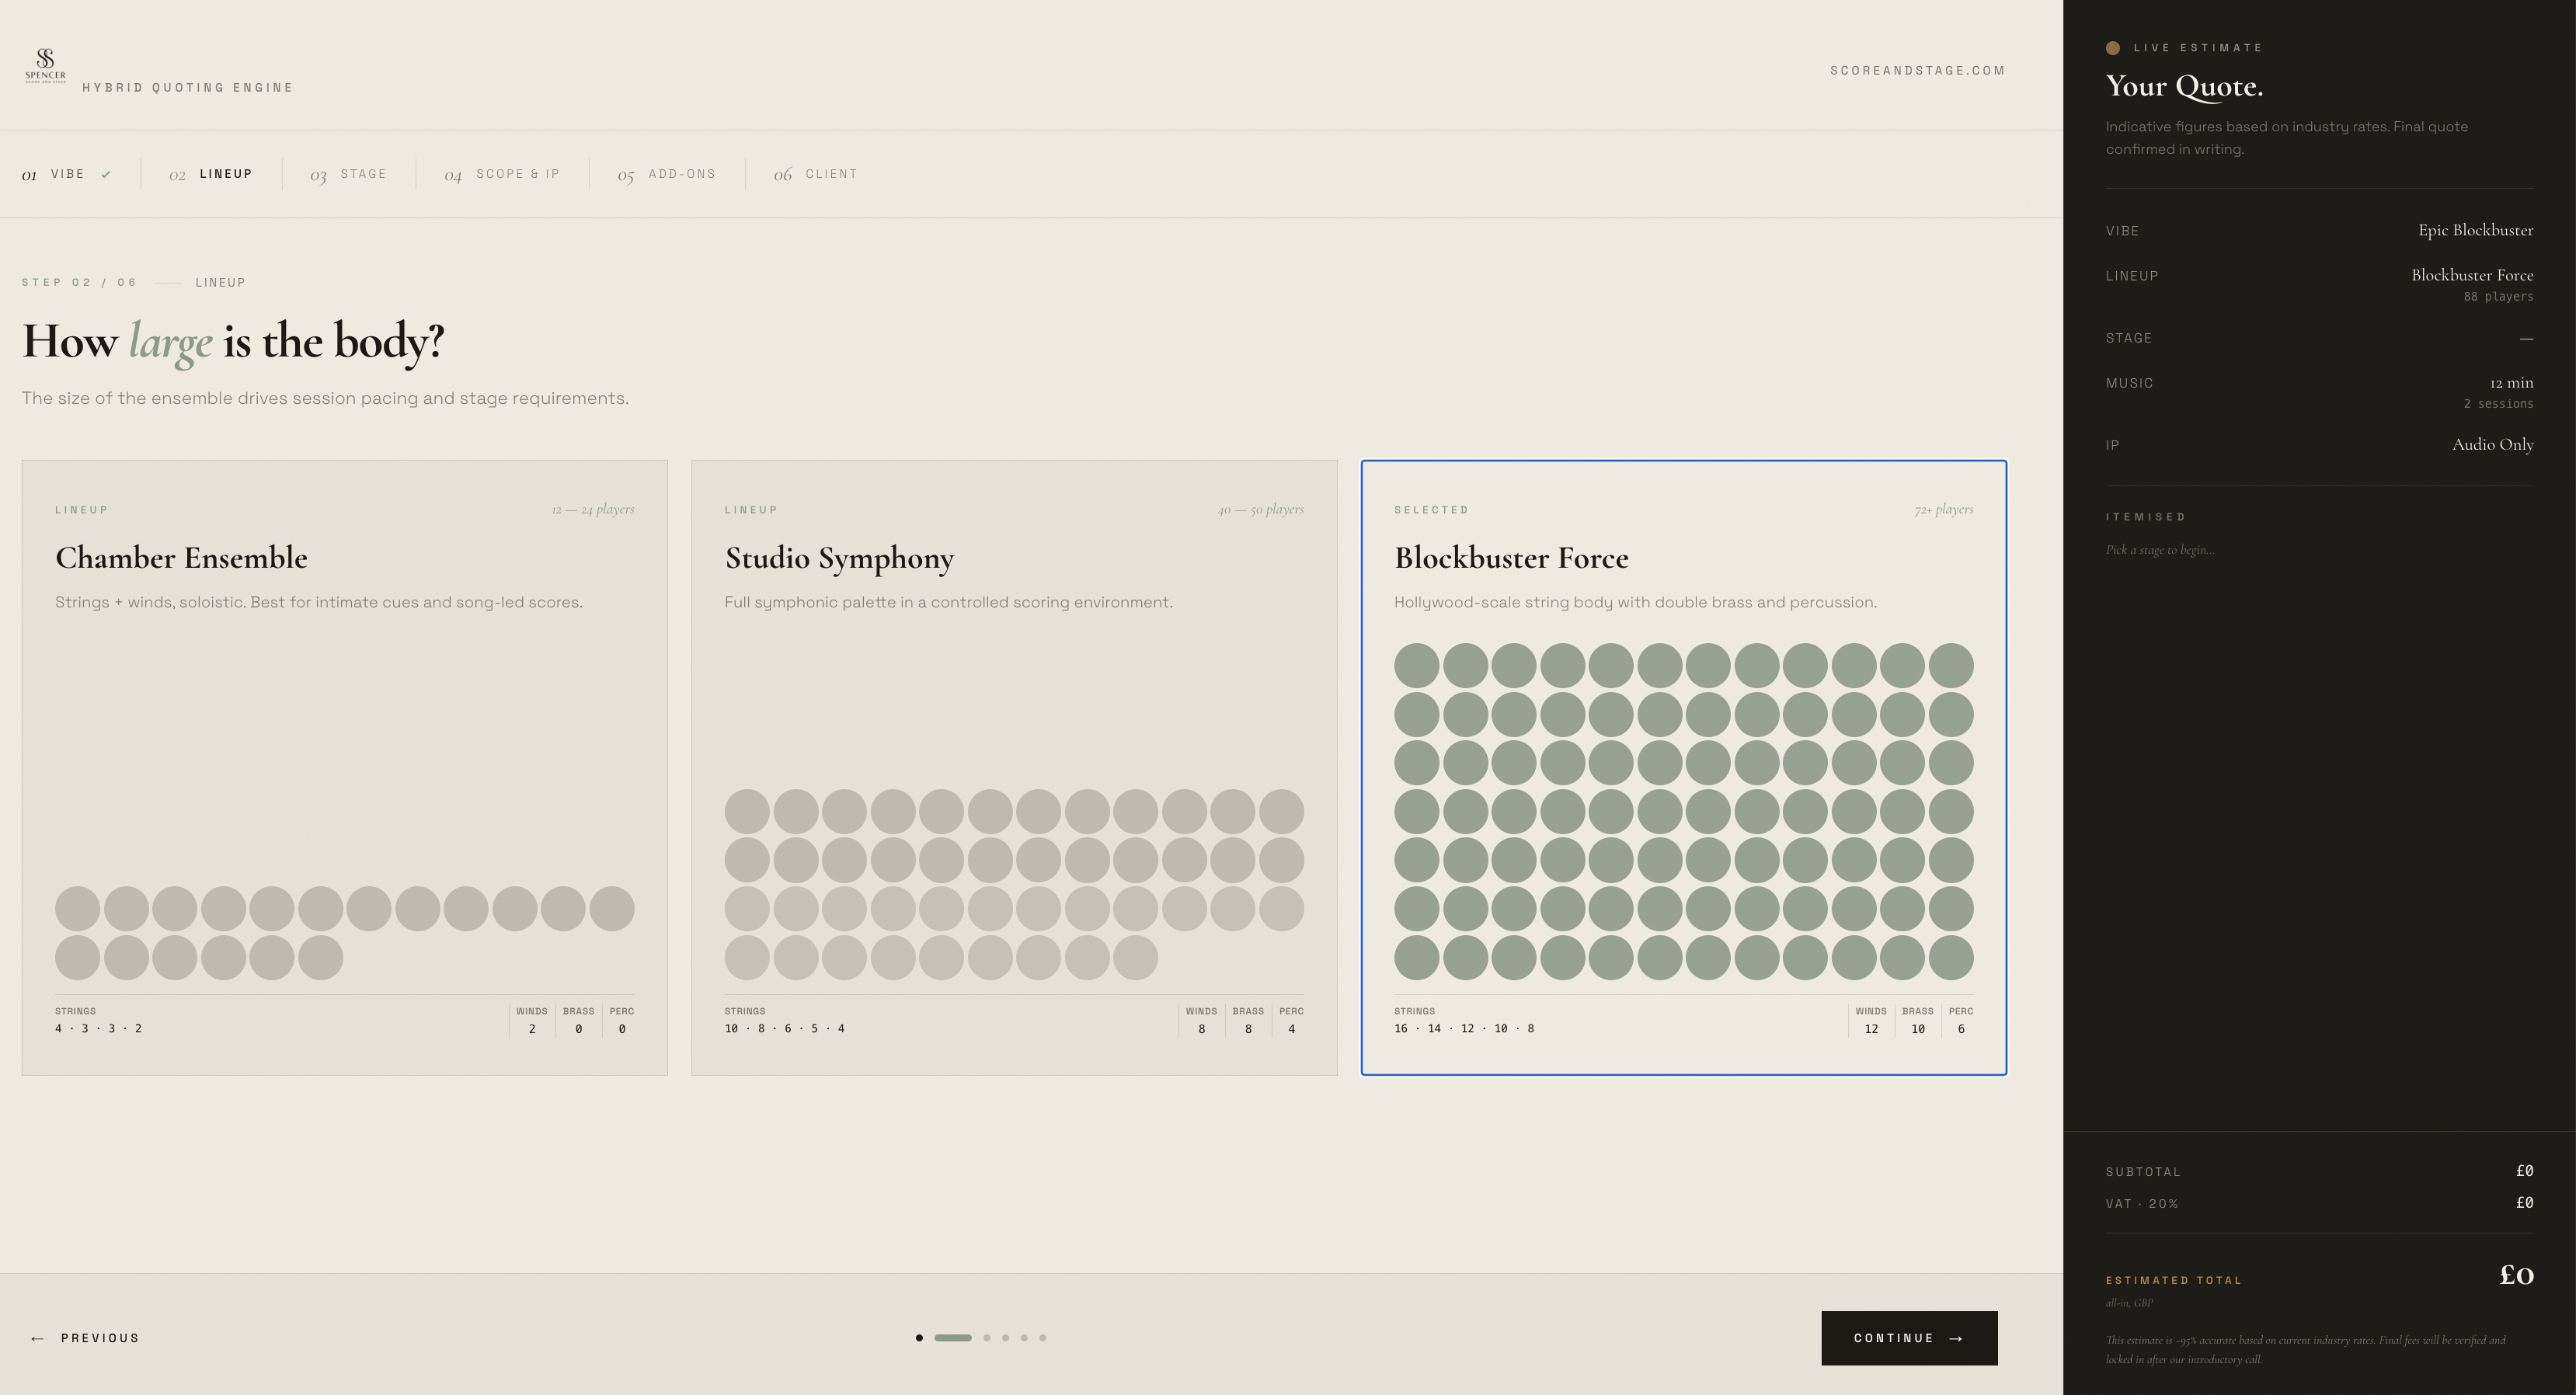Click Blockbuster Force perc value 6

1961,1029
